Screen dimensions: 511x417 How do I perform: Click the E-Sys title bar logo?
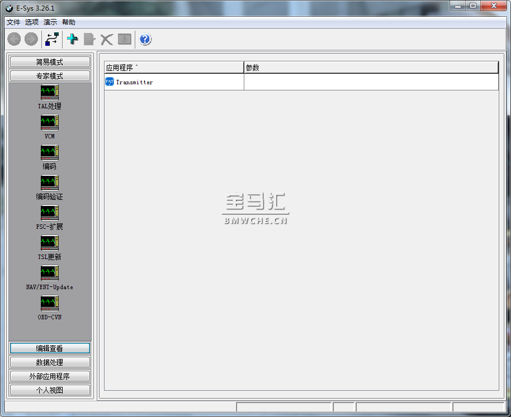(x=9, y=8)
